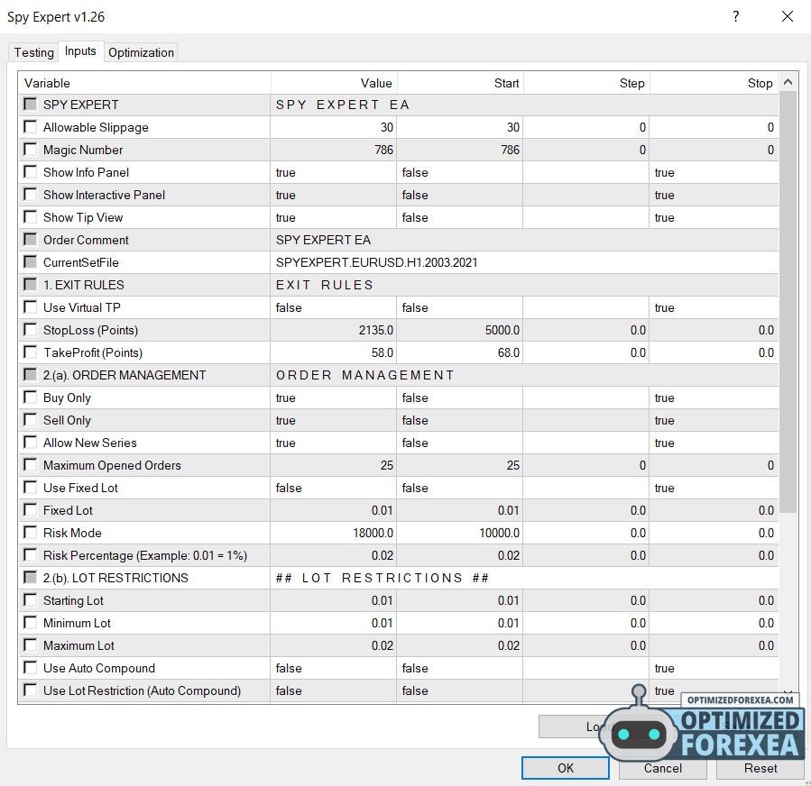This screenshot has width=811, height=786.
Task: Click the scrollbar up arrow
Action: [x=788, y=82]
